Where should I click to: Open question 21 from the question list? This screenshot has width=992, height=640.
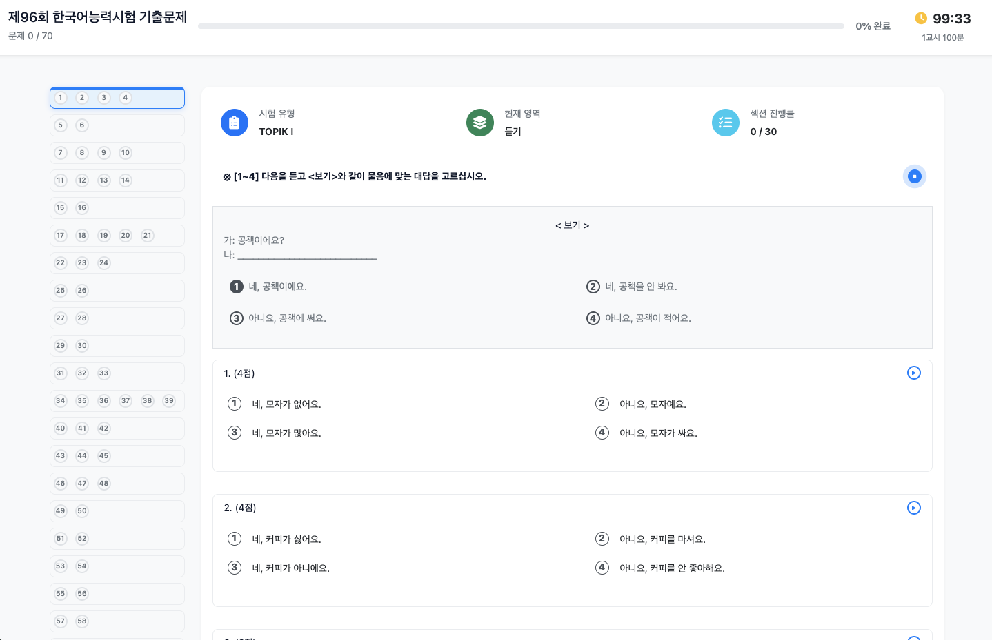click(x=147, y=236)
